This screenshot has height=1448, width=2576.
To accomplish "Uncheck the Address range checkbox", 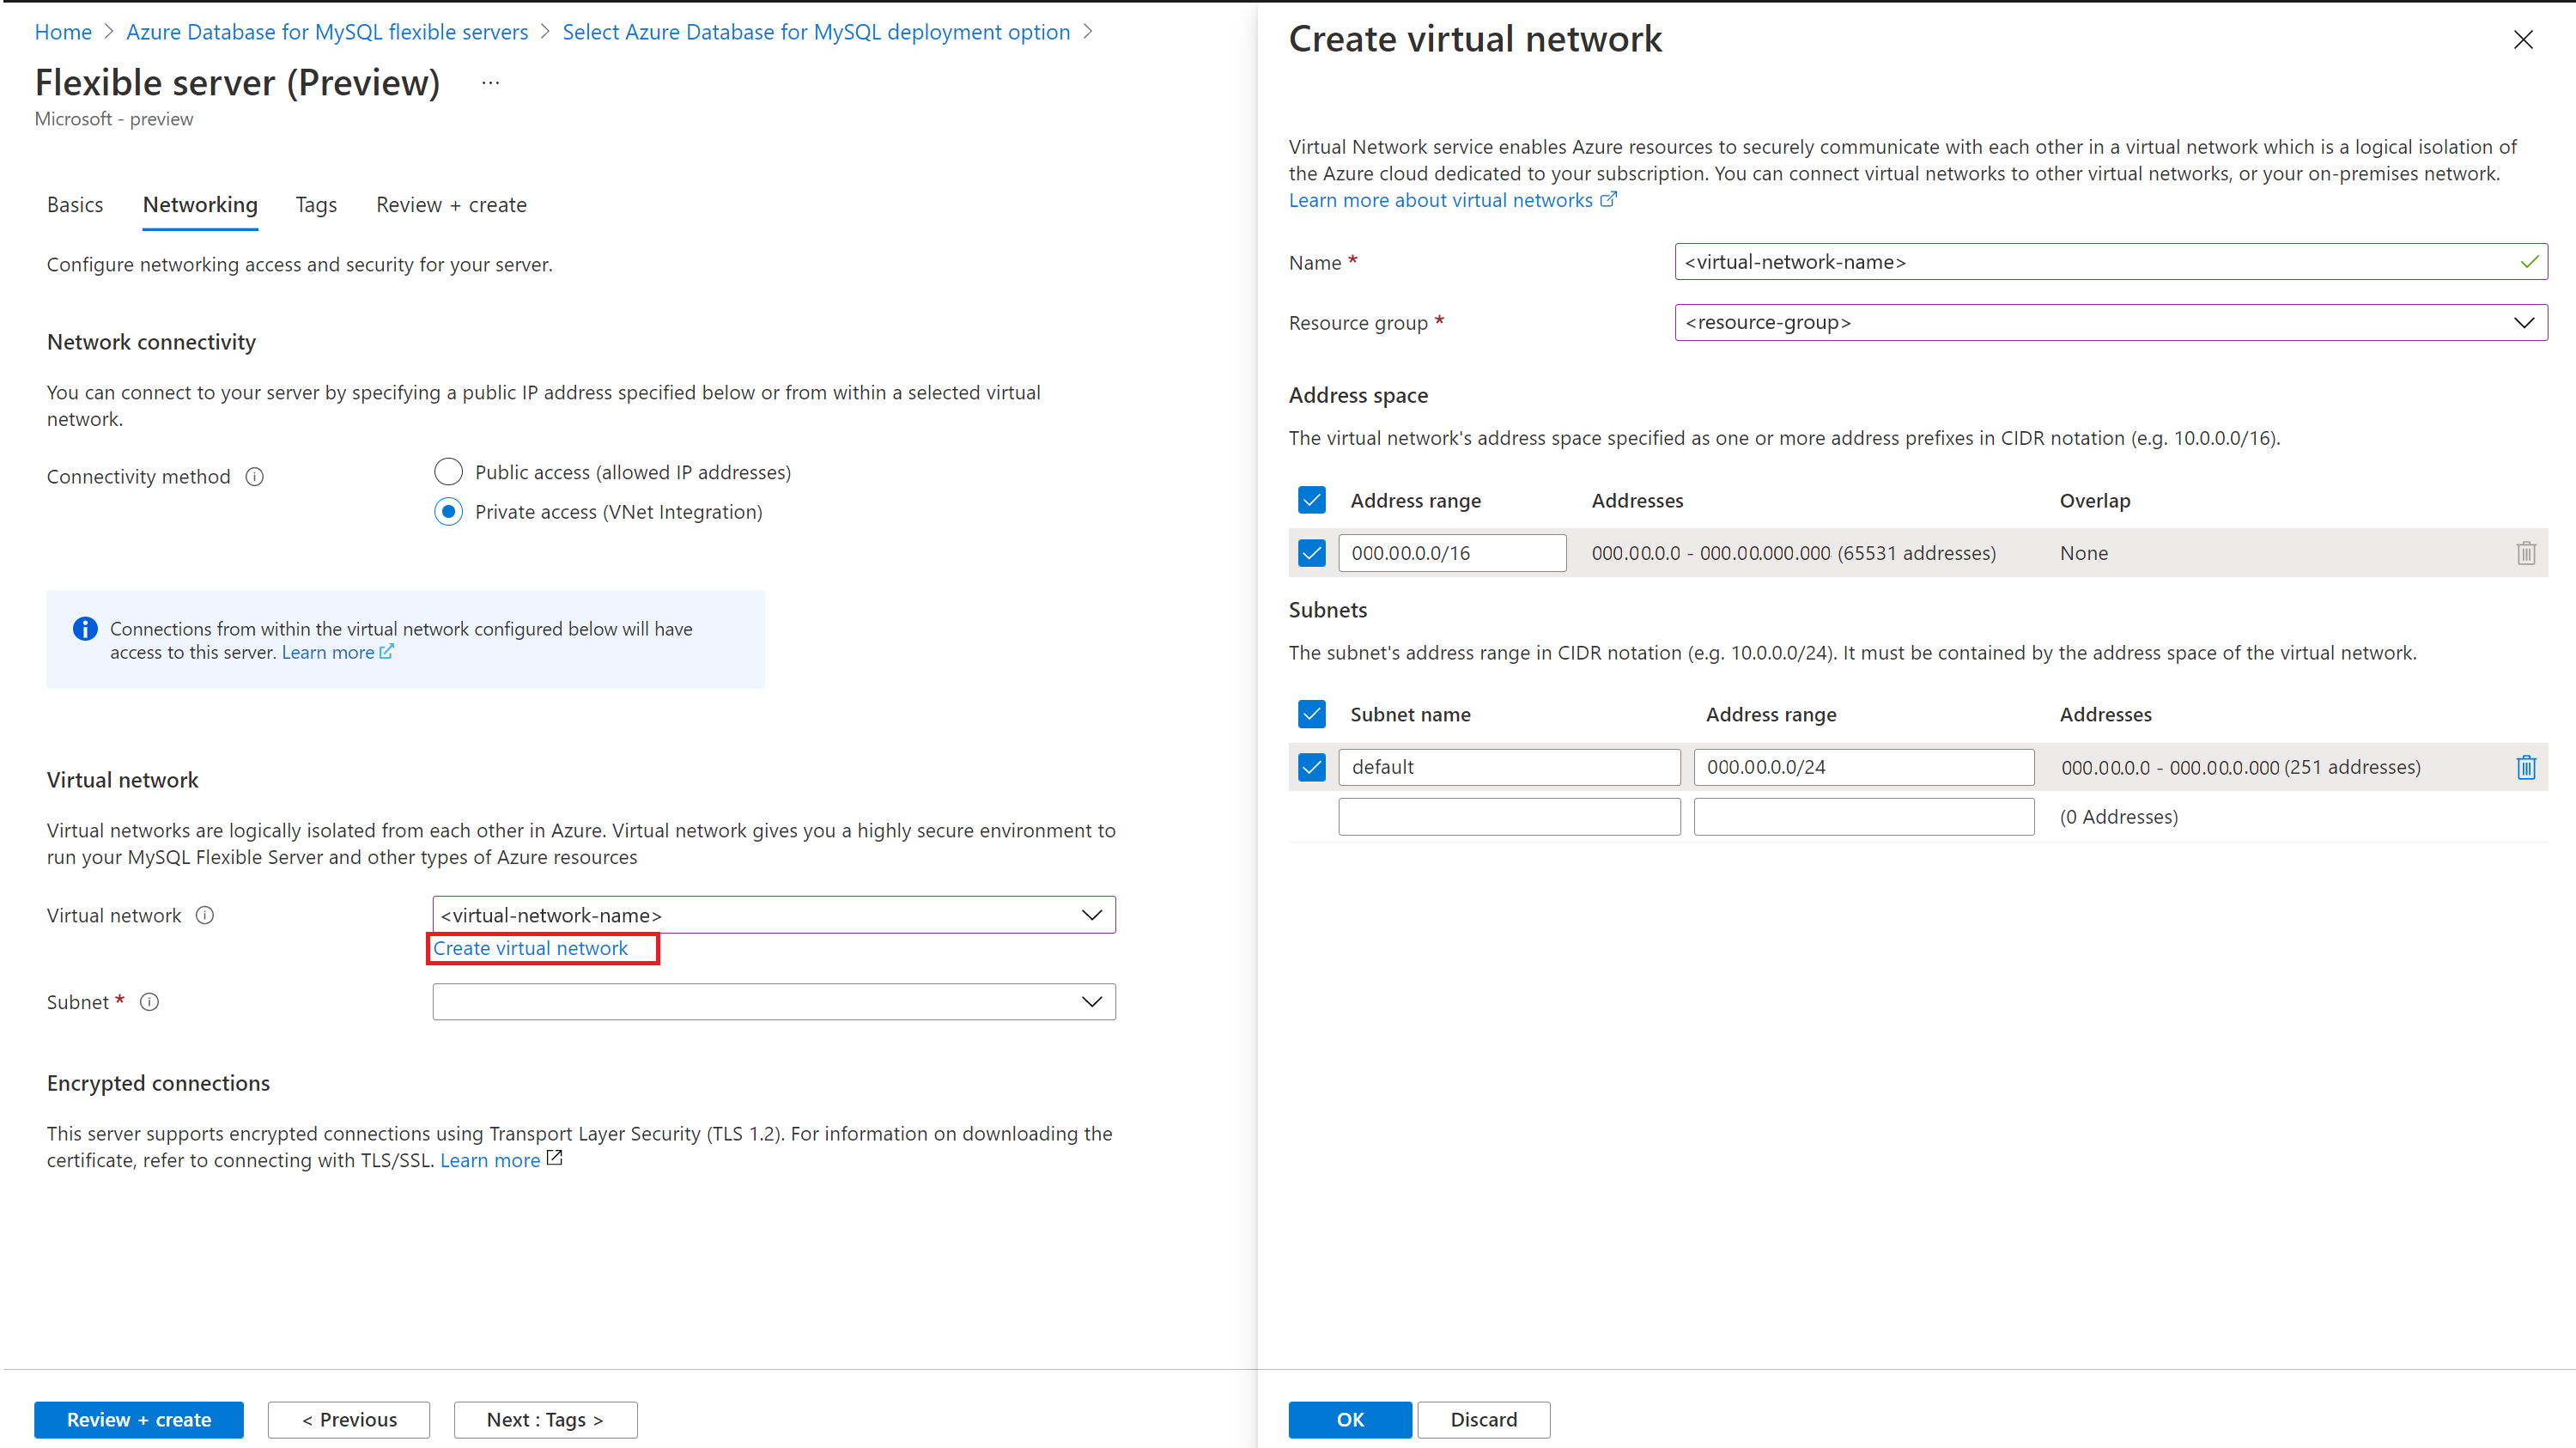I will pyautogui.click(x=1311, y=499).
